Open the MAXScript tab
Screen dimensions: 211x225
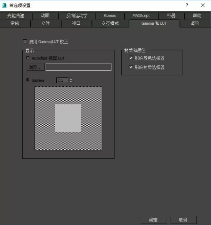(x=141, y=16)
